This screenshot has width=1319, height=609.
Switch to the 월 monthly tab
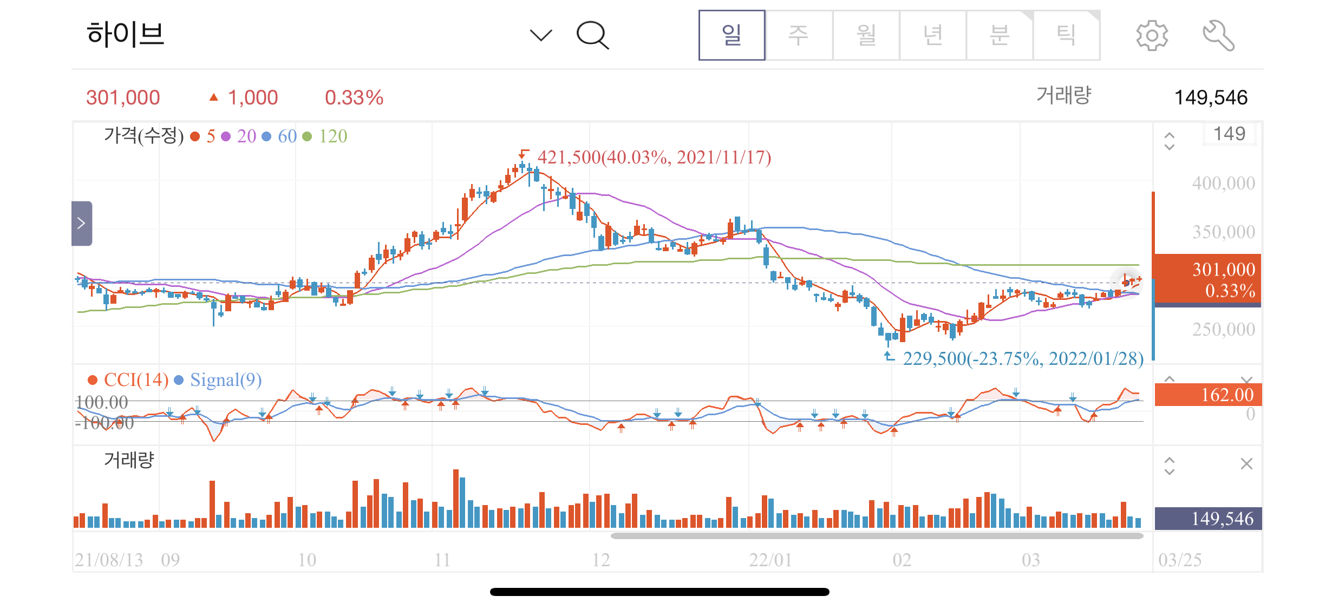(x=865, y=36)
